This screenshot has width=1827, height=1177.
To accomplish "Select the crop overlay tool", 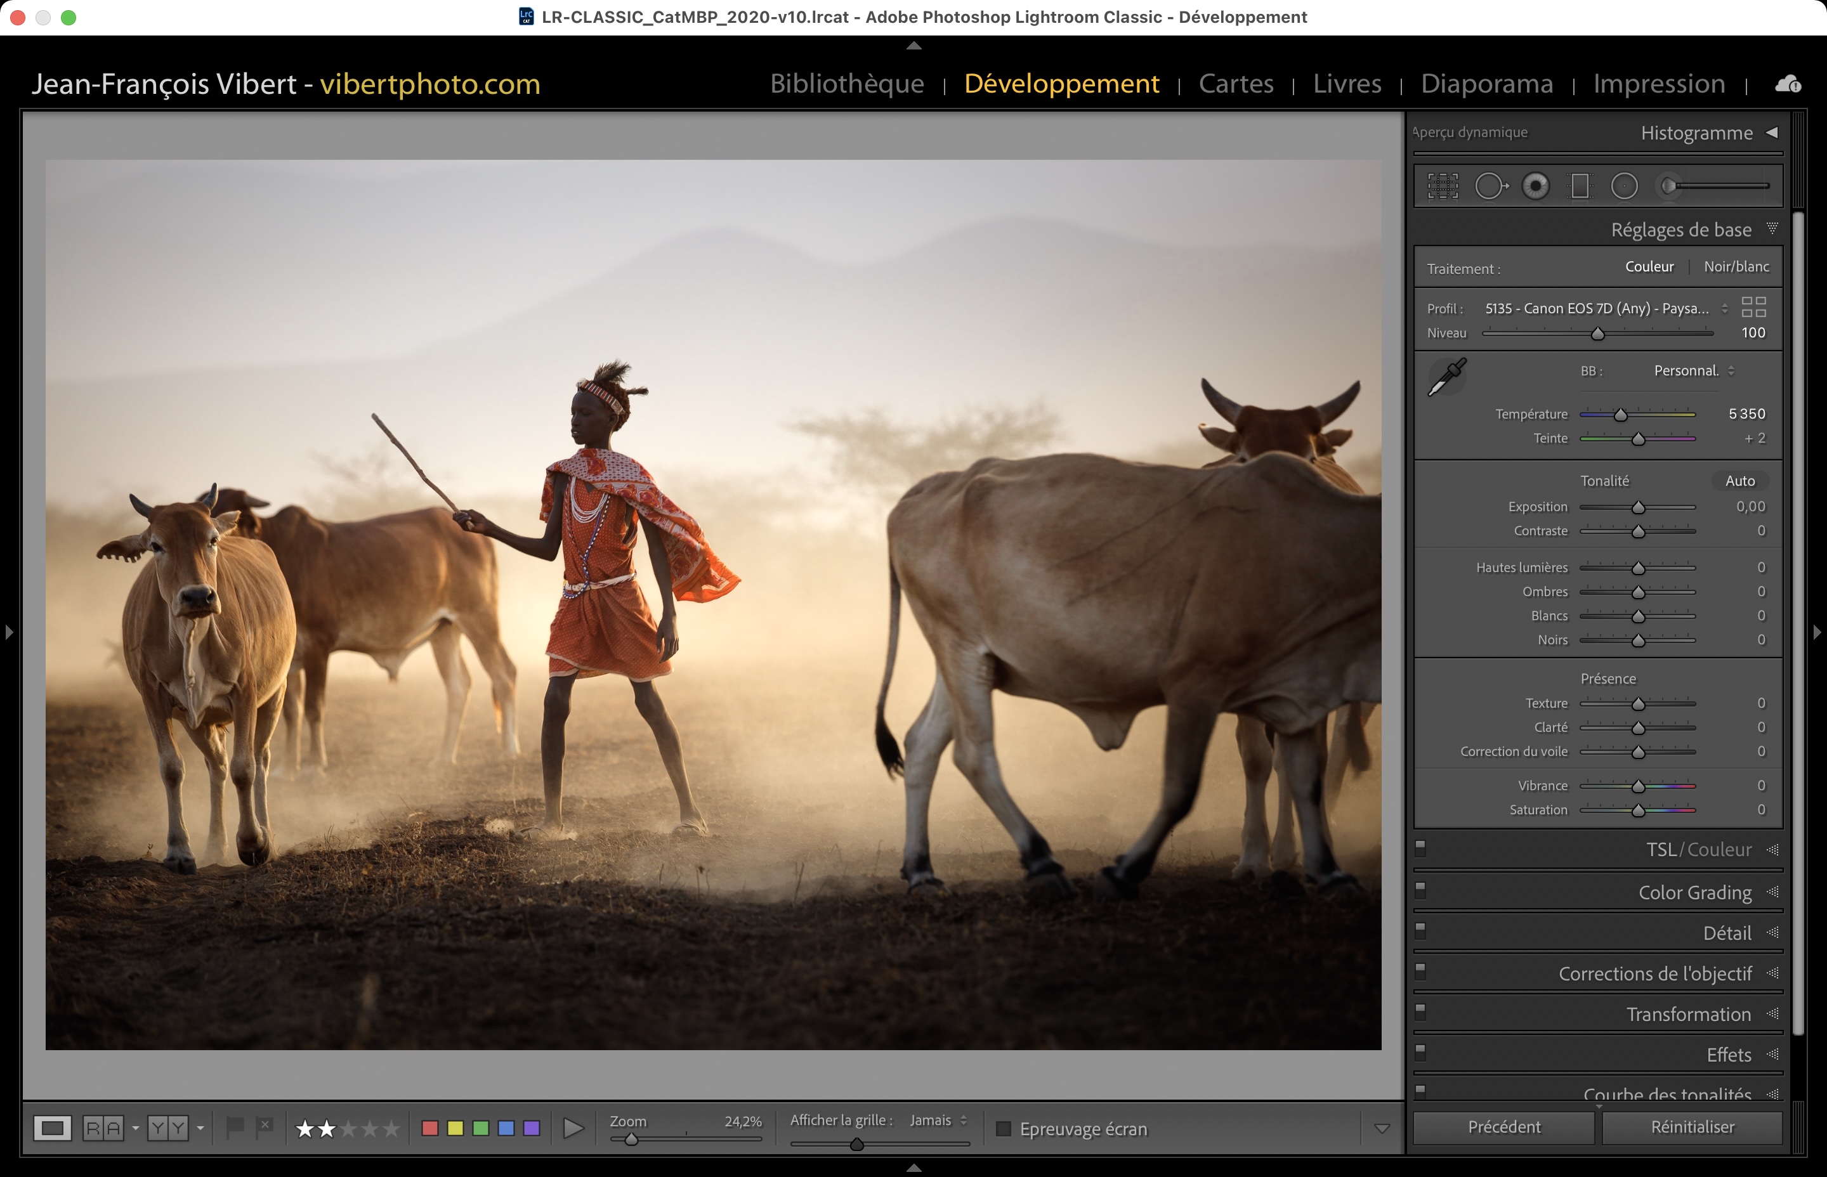I will pyautogui.click(x=1443, y=186).
